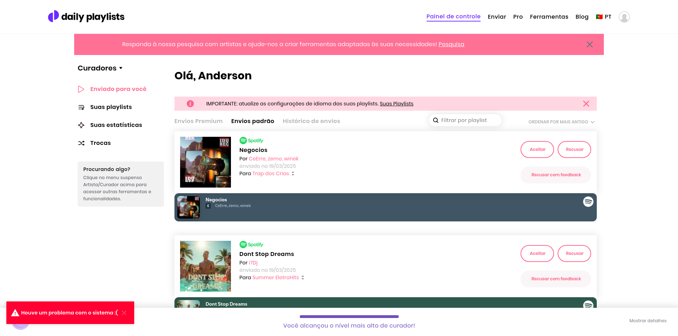Go to Suas playlists in the sidebar
The width and height of the screenshot is (678, 336).
(x=111, y=107)
